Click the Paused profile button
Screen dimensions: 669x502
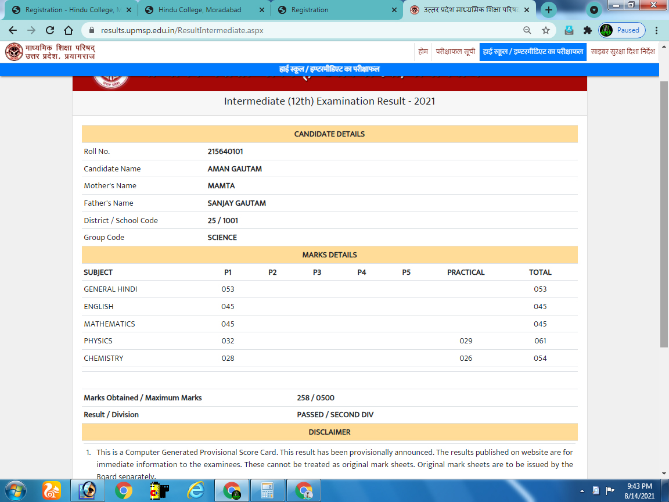coord(622,30)
